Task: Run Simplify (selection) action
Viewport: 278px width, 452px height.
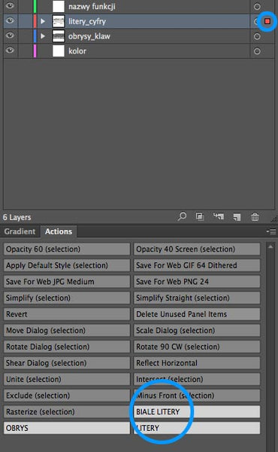Action: tap(67, 298)
